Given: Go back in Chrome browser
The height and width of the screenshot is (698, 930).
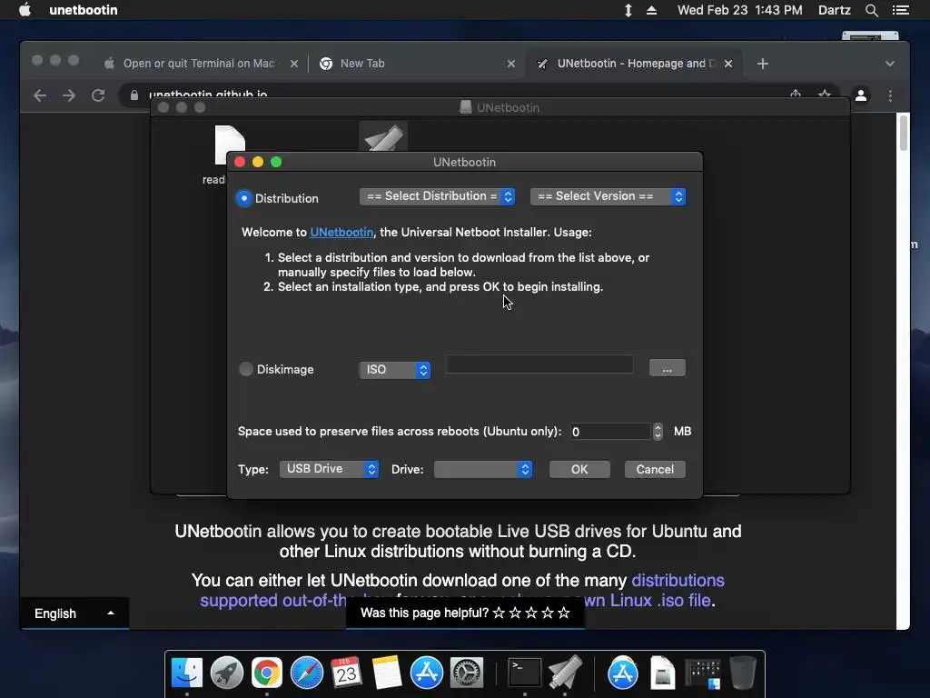Looking at the screenshot, I should click(40, 95).
